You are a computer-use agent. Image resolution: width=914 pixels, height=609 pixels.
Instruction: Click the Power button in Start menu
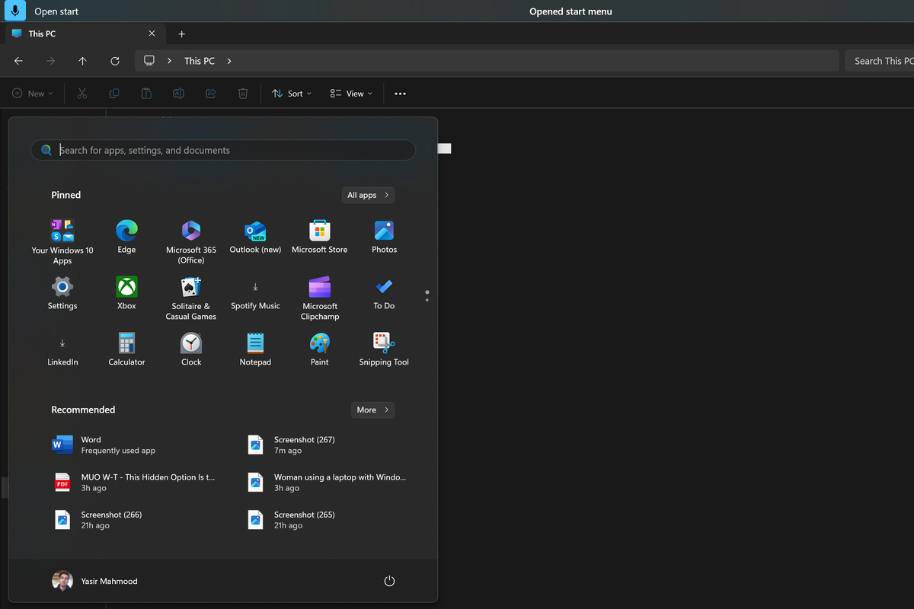pos(389,581)
